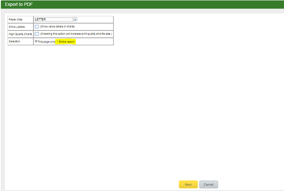Select the Entire report radio button
The height and width of the screenshot is (191, 284).
pyautogui.click(x=58, y=41)
